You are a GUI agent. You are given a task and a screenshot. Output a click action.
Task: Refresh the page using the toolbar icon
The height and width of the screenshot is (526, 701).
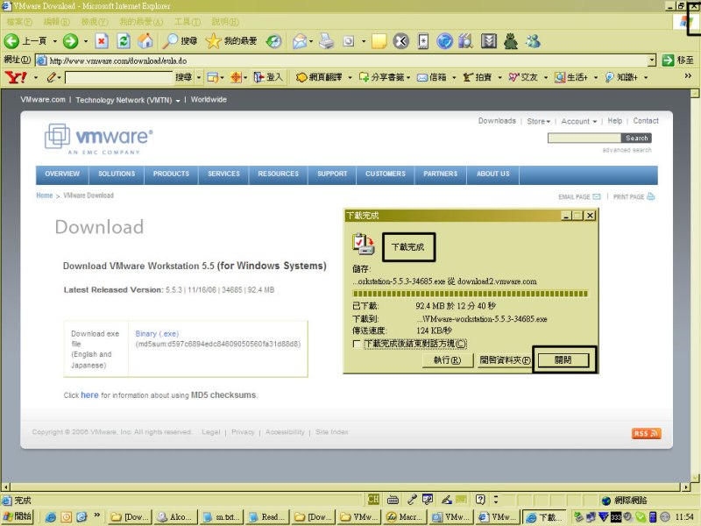[x=124, y=41]
